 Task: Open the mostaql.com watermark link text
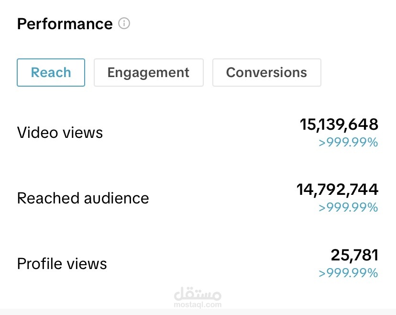click(198, 304)
